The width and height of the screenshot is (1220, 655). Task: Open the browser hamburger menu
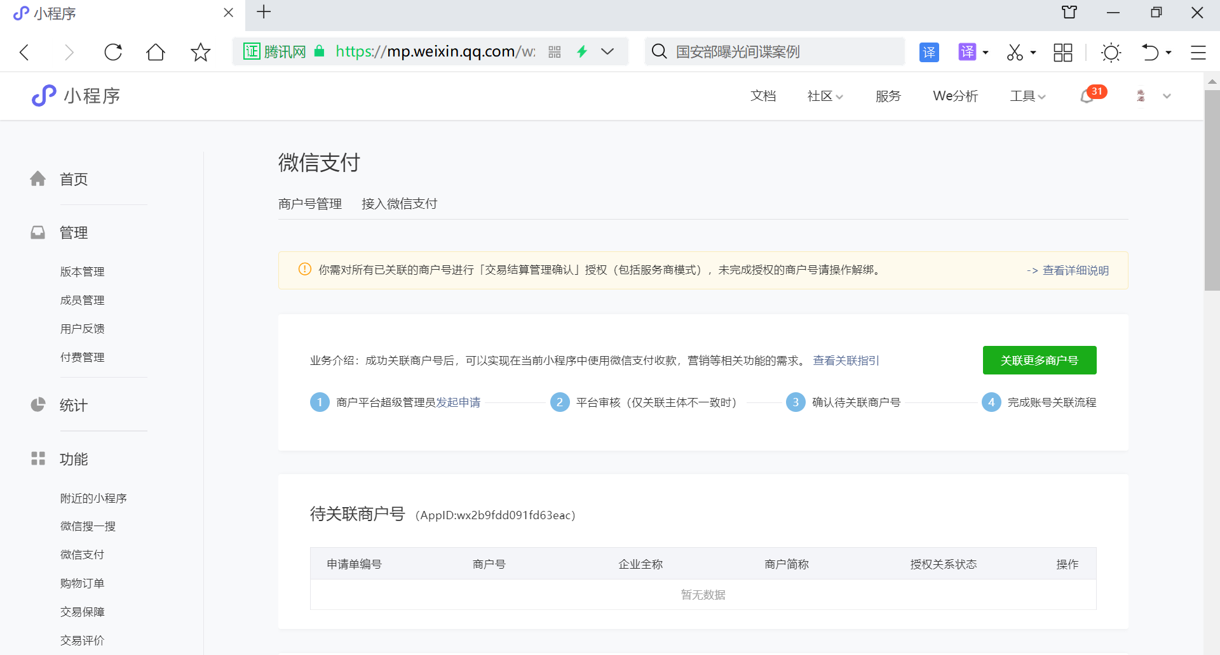click(1198, 52)
